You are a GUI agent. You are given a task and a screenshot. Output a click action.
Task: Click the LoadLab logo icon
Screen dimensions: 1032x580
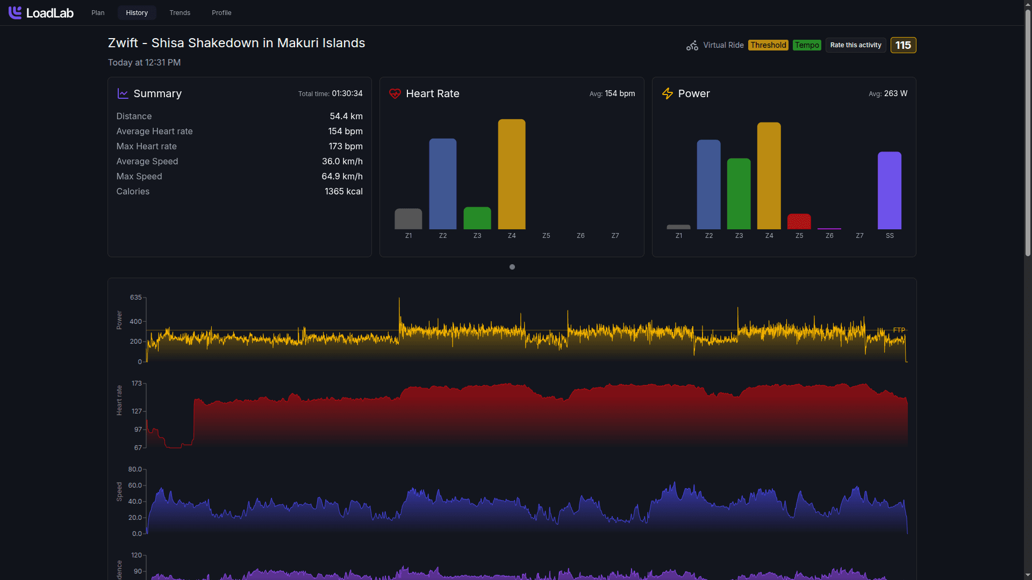pyautogui.click(x=15, y=12)
